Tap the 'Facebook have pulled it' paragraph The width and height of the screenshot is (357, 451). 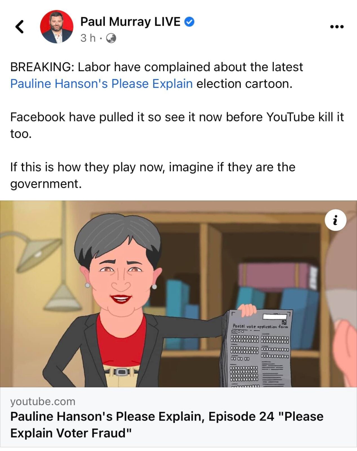click(x=177, y=125)
